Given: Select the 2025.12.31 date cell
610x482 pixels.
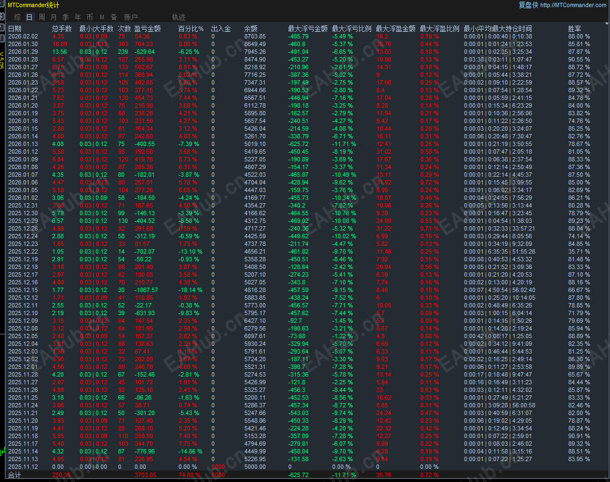Looking at the screenshot, I should click(23, 205).
